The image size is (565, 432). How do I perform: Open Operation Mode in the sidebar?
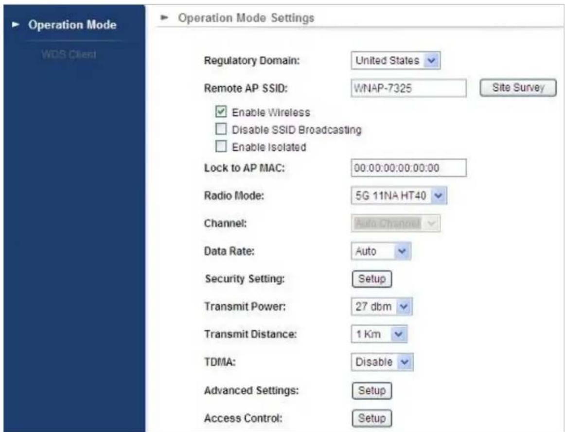pyautogui.click(x=72, y=25)
